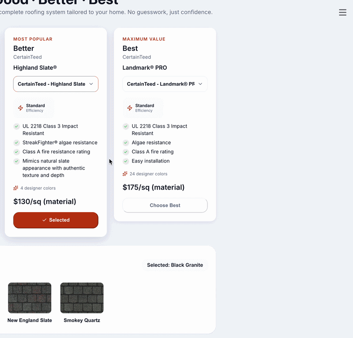Click the check icon beside UL 2218 in the Best card
The width and height of the screenshot is (353, 338).
point(126,126)
